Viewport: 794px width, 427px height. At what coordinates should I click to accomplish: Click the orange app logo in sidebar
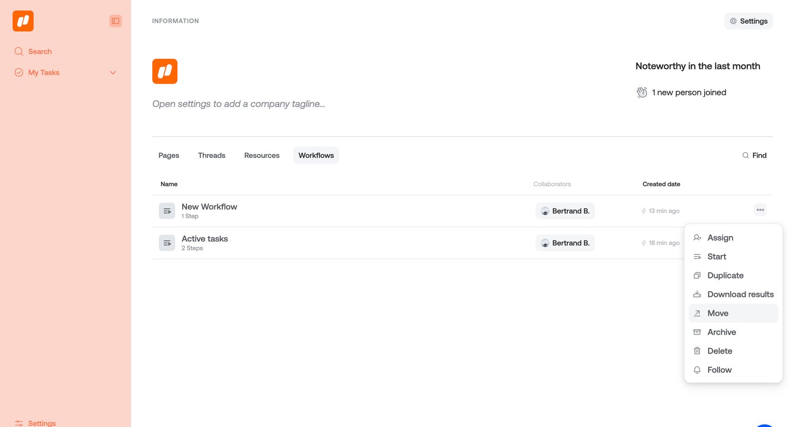(x=23, y=21)
